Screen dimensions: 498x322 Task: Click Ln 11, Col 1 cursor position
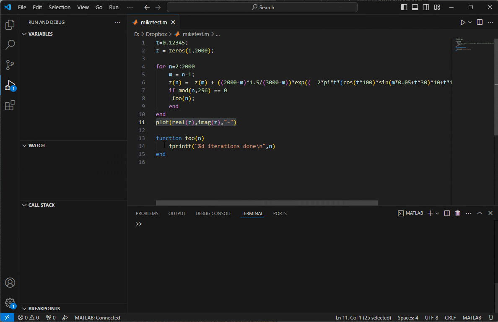pyautogui.click(x=363, y=317)
